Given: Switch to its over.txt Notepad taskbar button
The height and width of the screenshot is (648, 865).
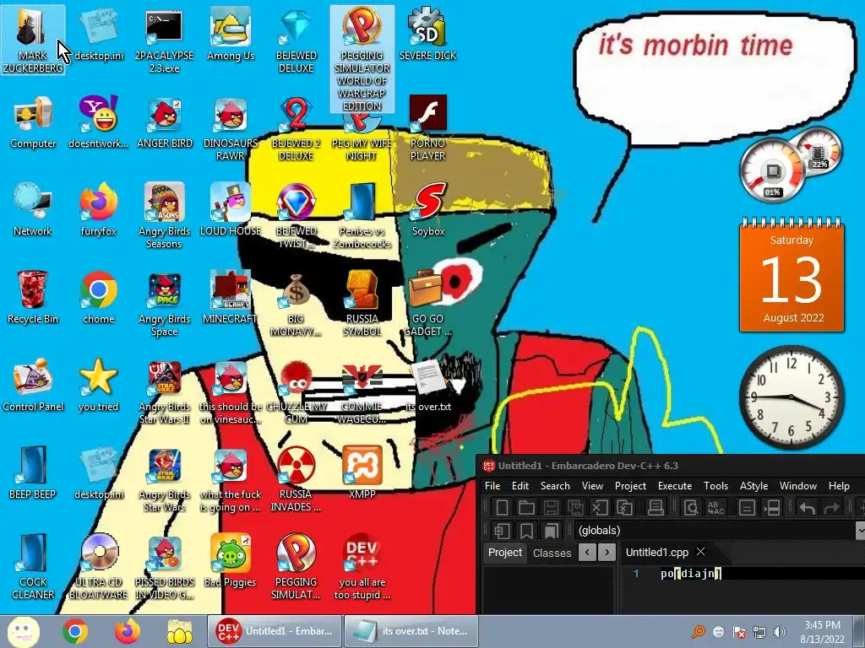Looking at the screenshot, I should click(x=411, y=631).
